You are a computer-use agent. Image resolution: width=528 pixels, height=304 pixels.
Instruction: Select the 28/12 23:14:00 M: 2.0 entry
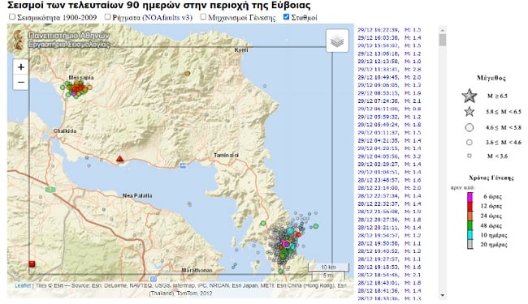tap(389, 188)
